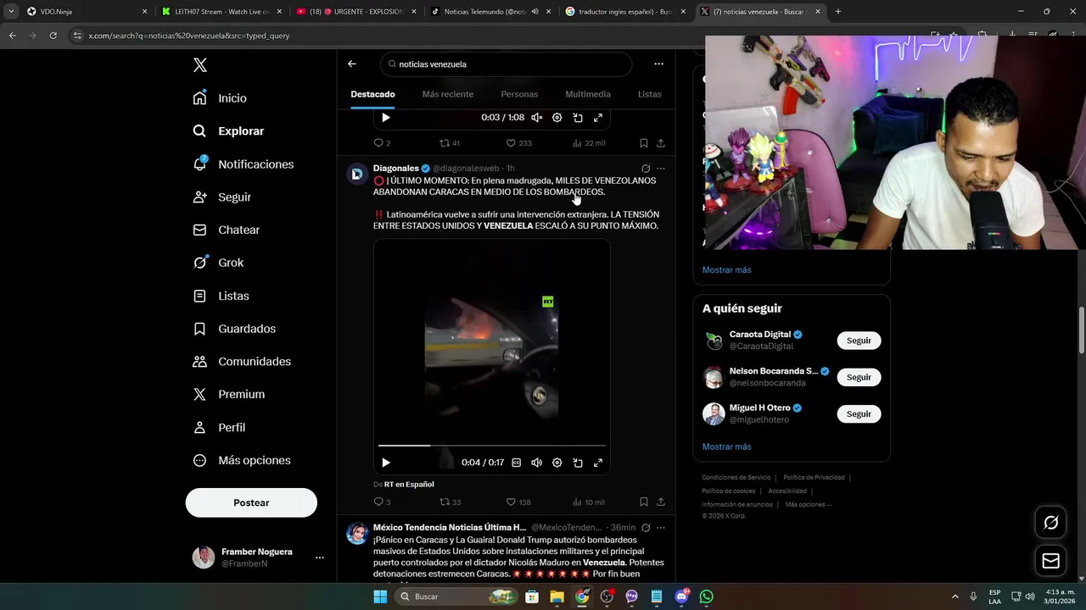Open Premium in sidebar
The height and width of the screenshot is (610, 1086).
pos(229,394)
